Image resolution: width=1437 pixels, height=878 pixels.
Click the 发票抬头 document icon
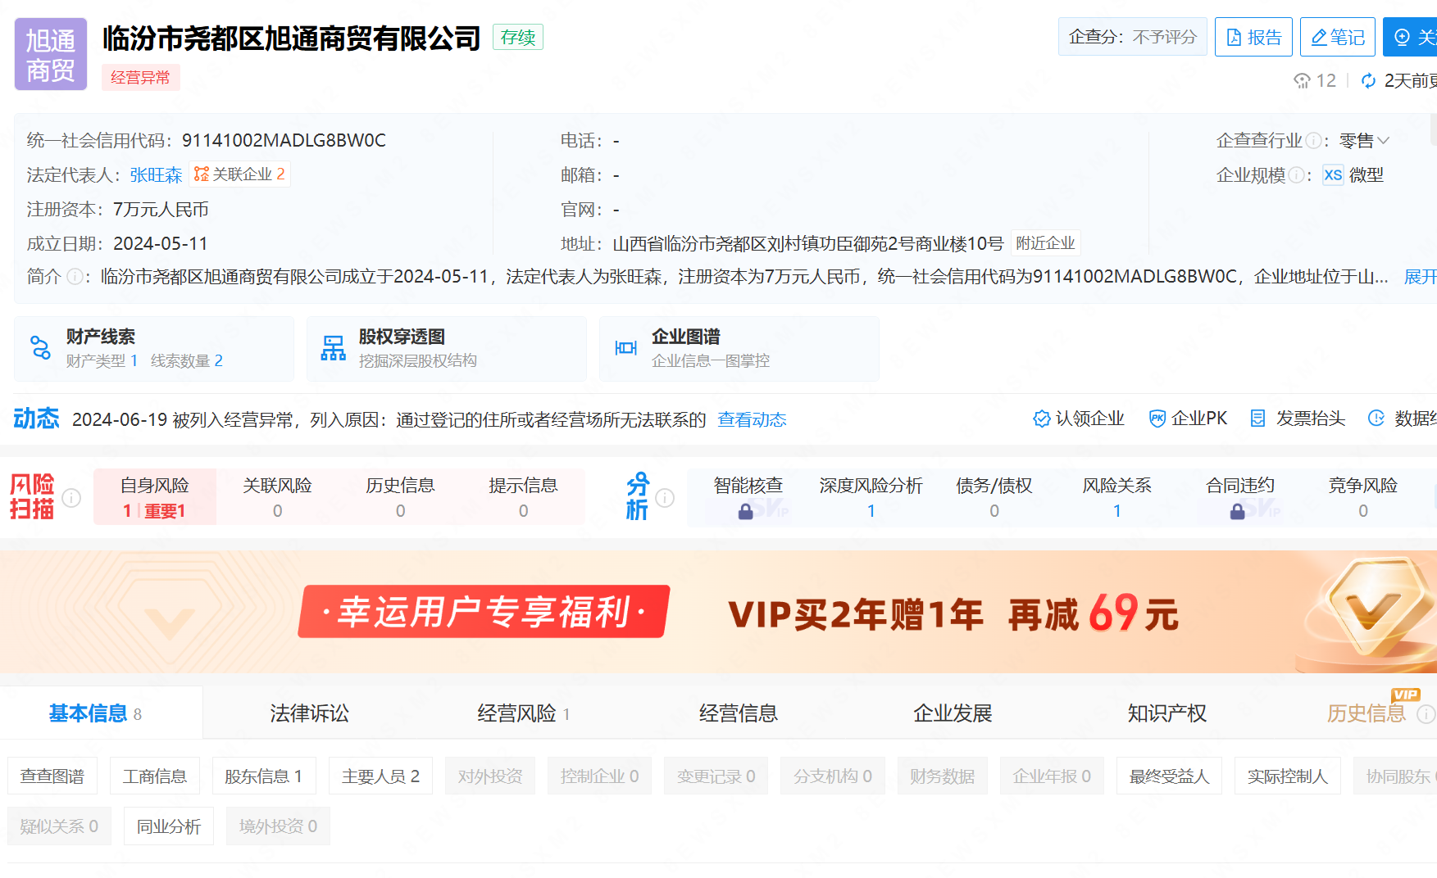tap(1257, 419)
